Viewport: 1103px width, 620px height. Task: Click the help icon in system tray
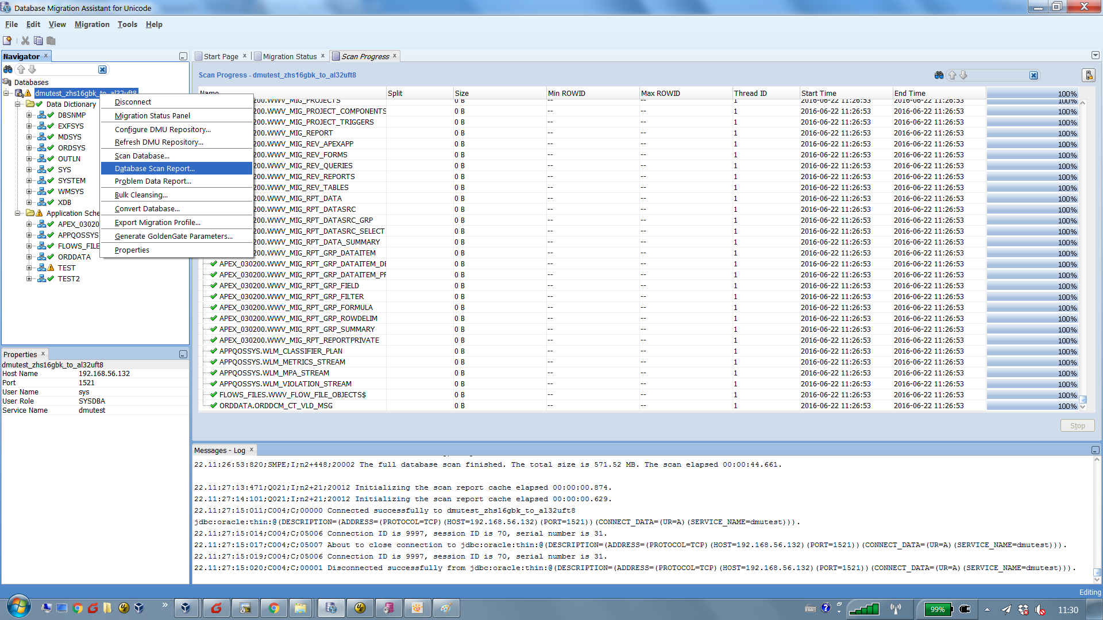(x=826, y=608)
